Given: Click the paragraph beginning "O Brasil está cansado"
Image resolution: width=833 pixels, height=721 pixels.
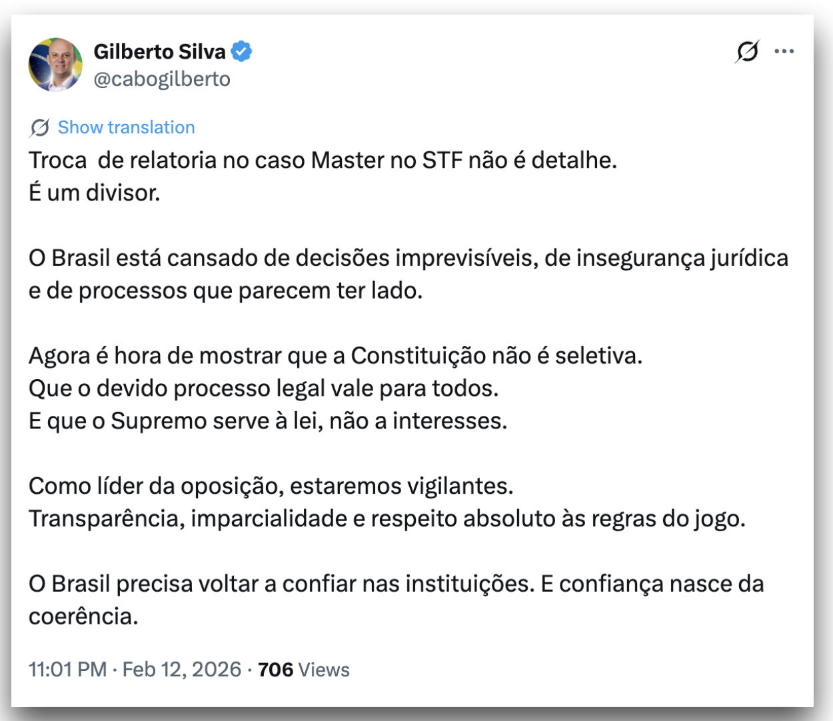Looking at the screenshot, I should pyautogui.click(x=408, y=274).
